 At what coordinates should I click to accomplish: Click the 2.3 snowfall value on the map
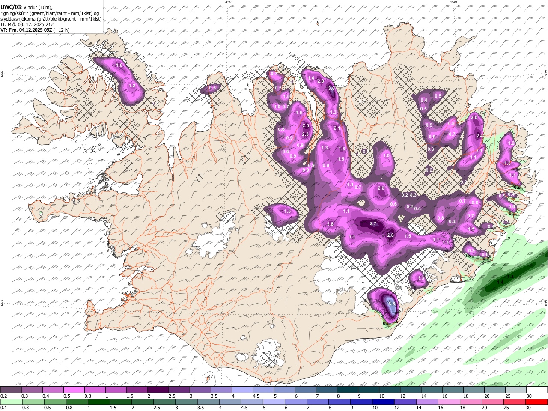(305, 134)
